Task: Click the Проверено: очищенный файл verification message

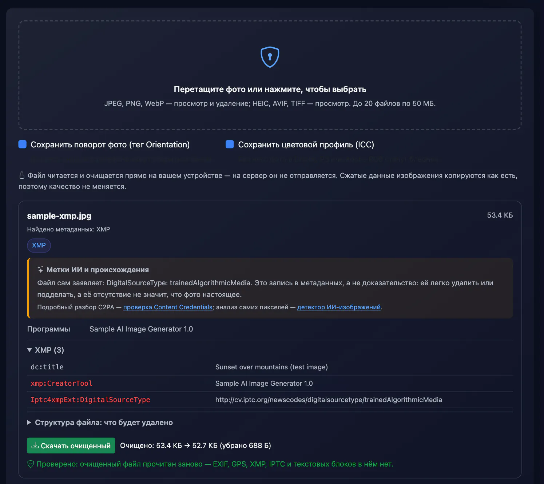Action: [215, 464]
